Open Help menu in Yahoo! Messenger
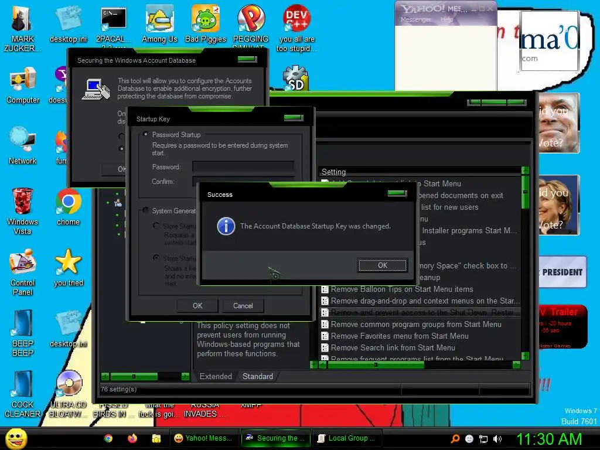This screenshot has width=600, height=450. 446,19
